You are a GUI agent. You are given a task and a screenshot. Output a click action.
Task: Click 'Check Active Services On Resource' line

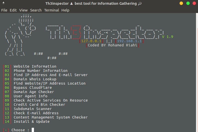[51, 100]
